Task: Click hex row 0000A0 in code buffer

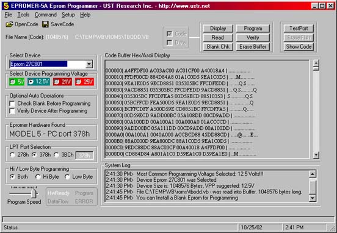Action: coord(181,135)
